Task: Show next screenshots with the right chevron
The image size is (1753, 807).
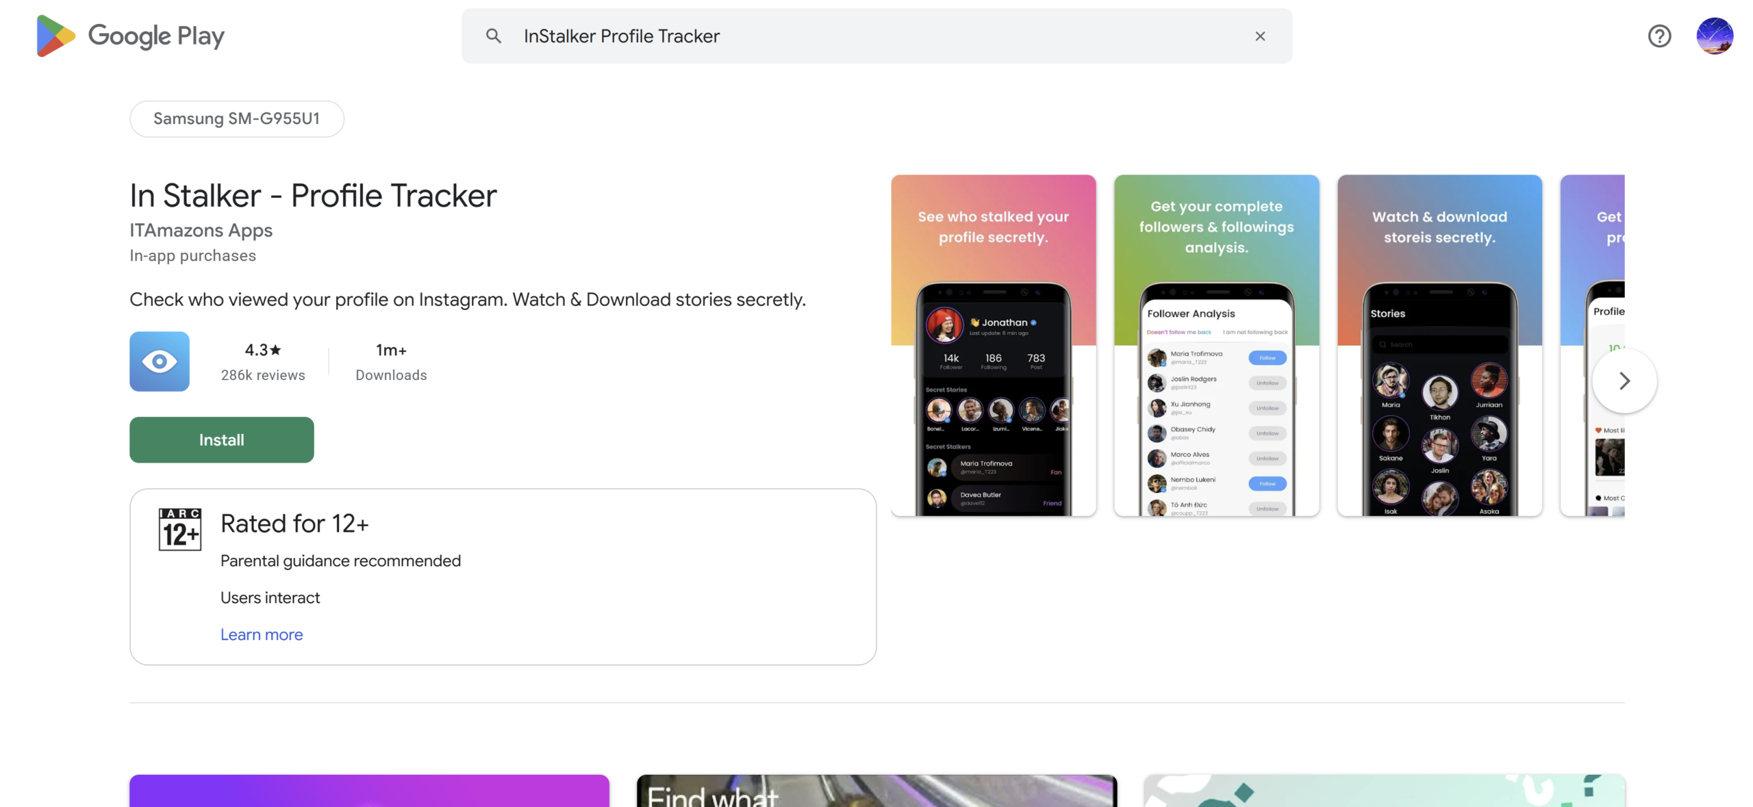Action: tap(1624, 381)
